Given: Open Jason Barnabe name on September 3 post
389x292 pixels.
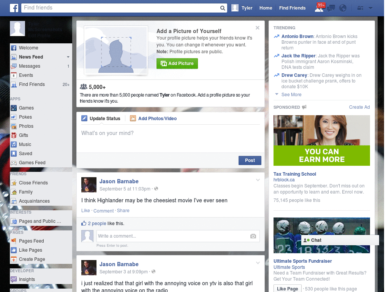Looking at the screenshot, I should click(x=119, y=264).
